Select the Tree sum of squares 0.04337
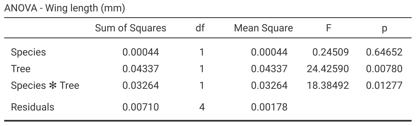The height and width of the screenshot is (126, 418). pos(141,69)
